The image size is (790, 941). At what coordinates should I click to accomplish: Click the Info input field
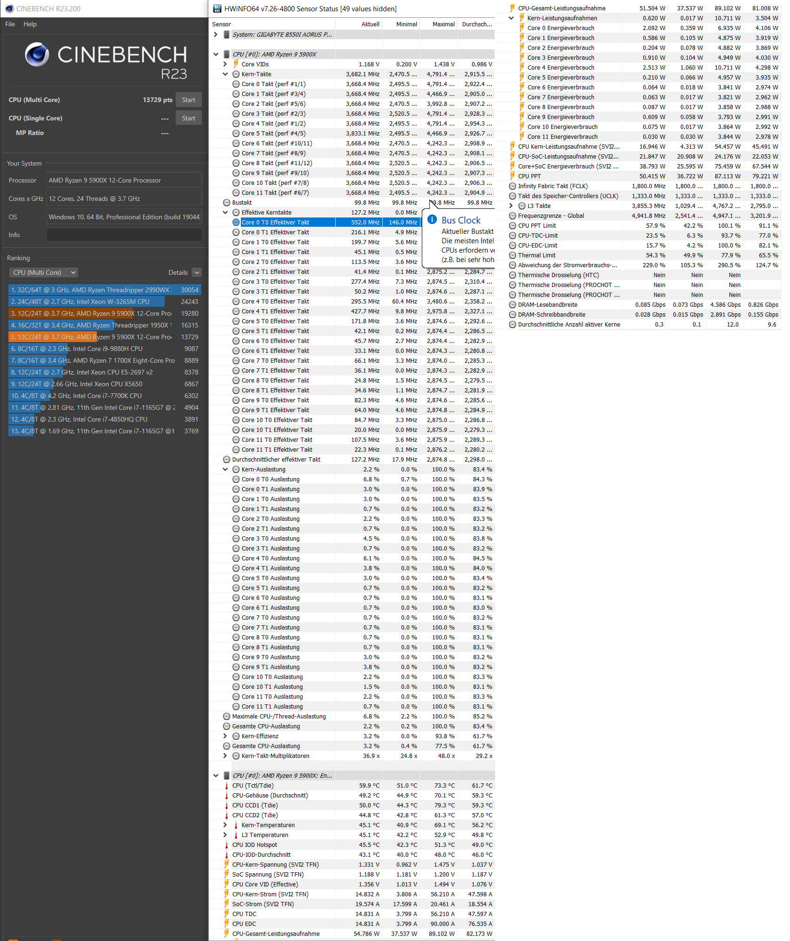tap(124, 235)
